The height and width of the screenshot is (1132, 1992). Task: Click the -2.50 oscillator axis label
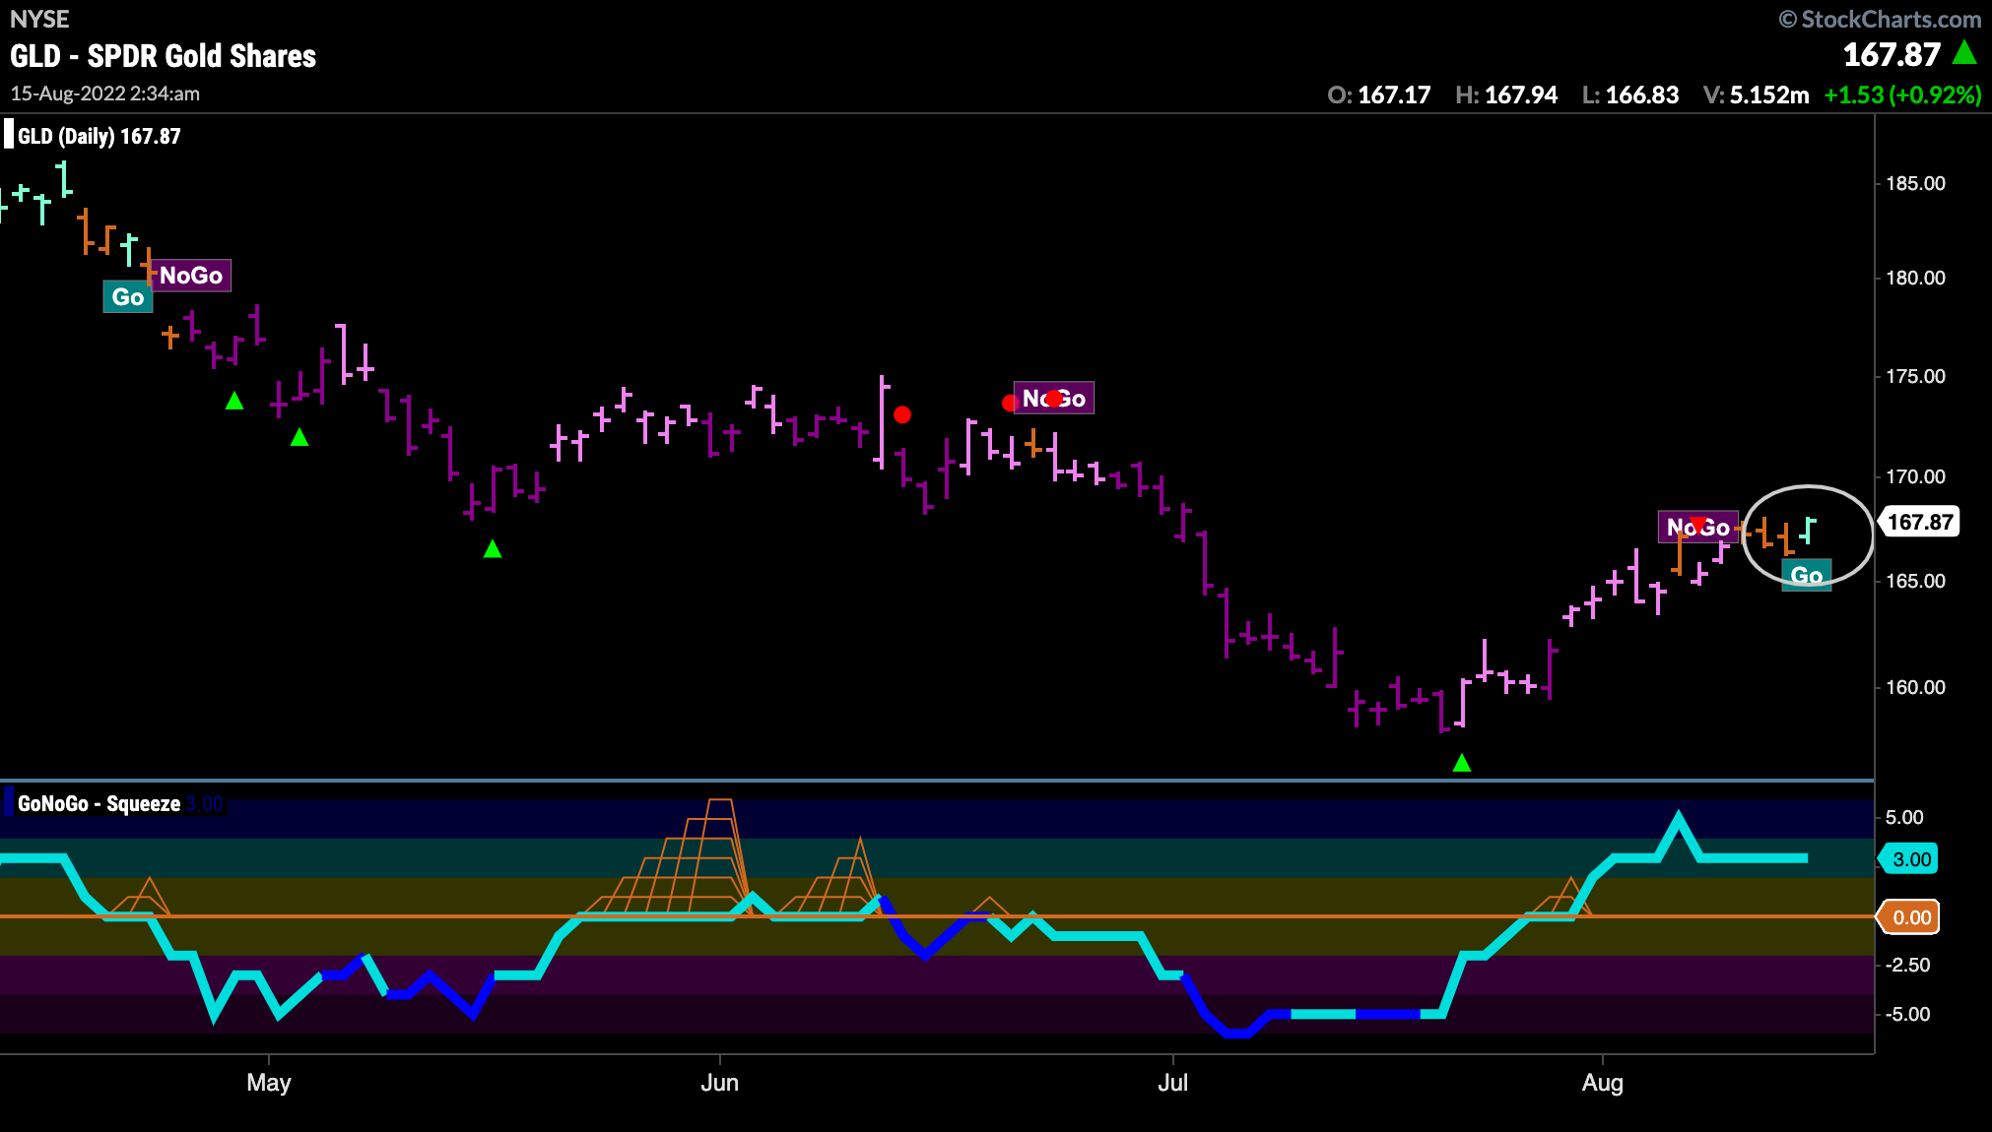click(x=1907, y=965)
